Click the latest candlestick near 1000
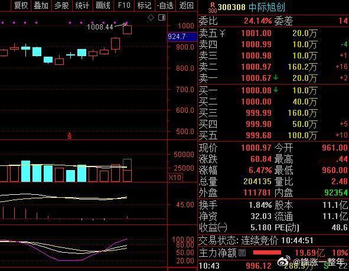Viewport: 349px width, 271px height. 127,30
